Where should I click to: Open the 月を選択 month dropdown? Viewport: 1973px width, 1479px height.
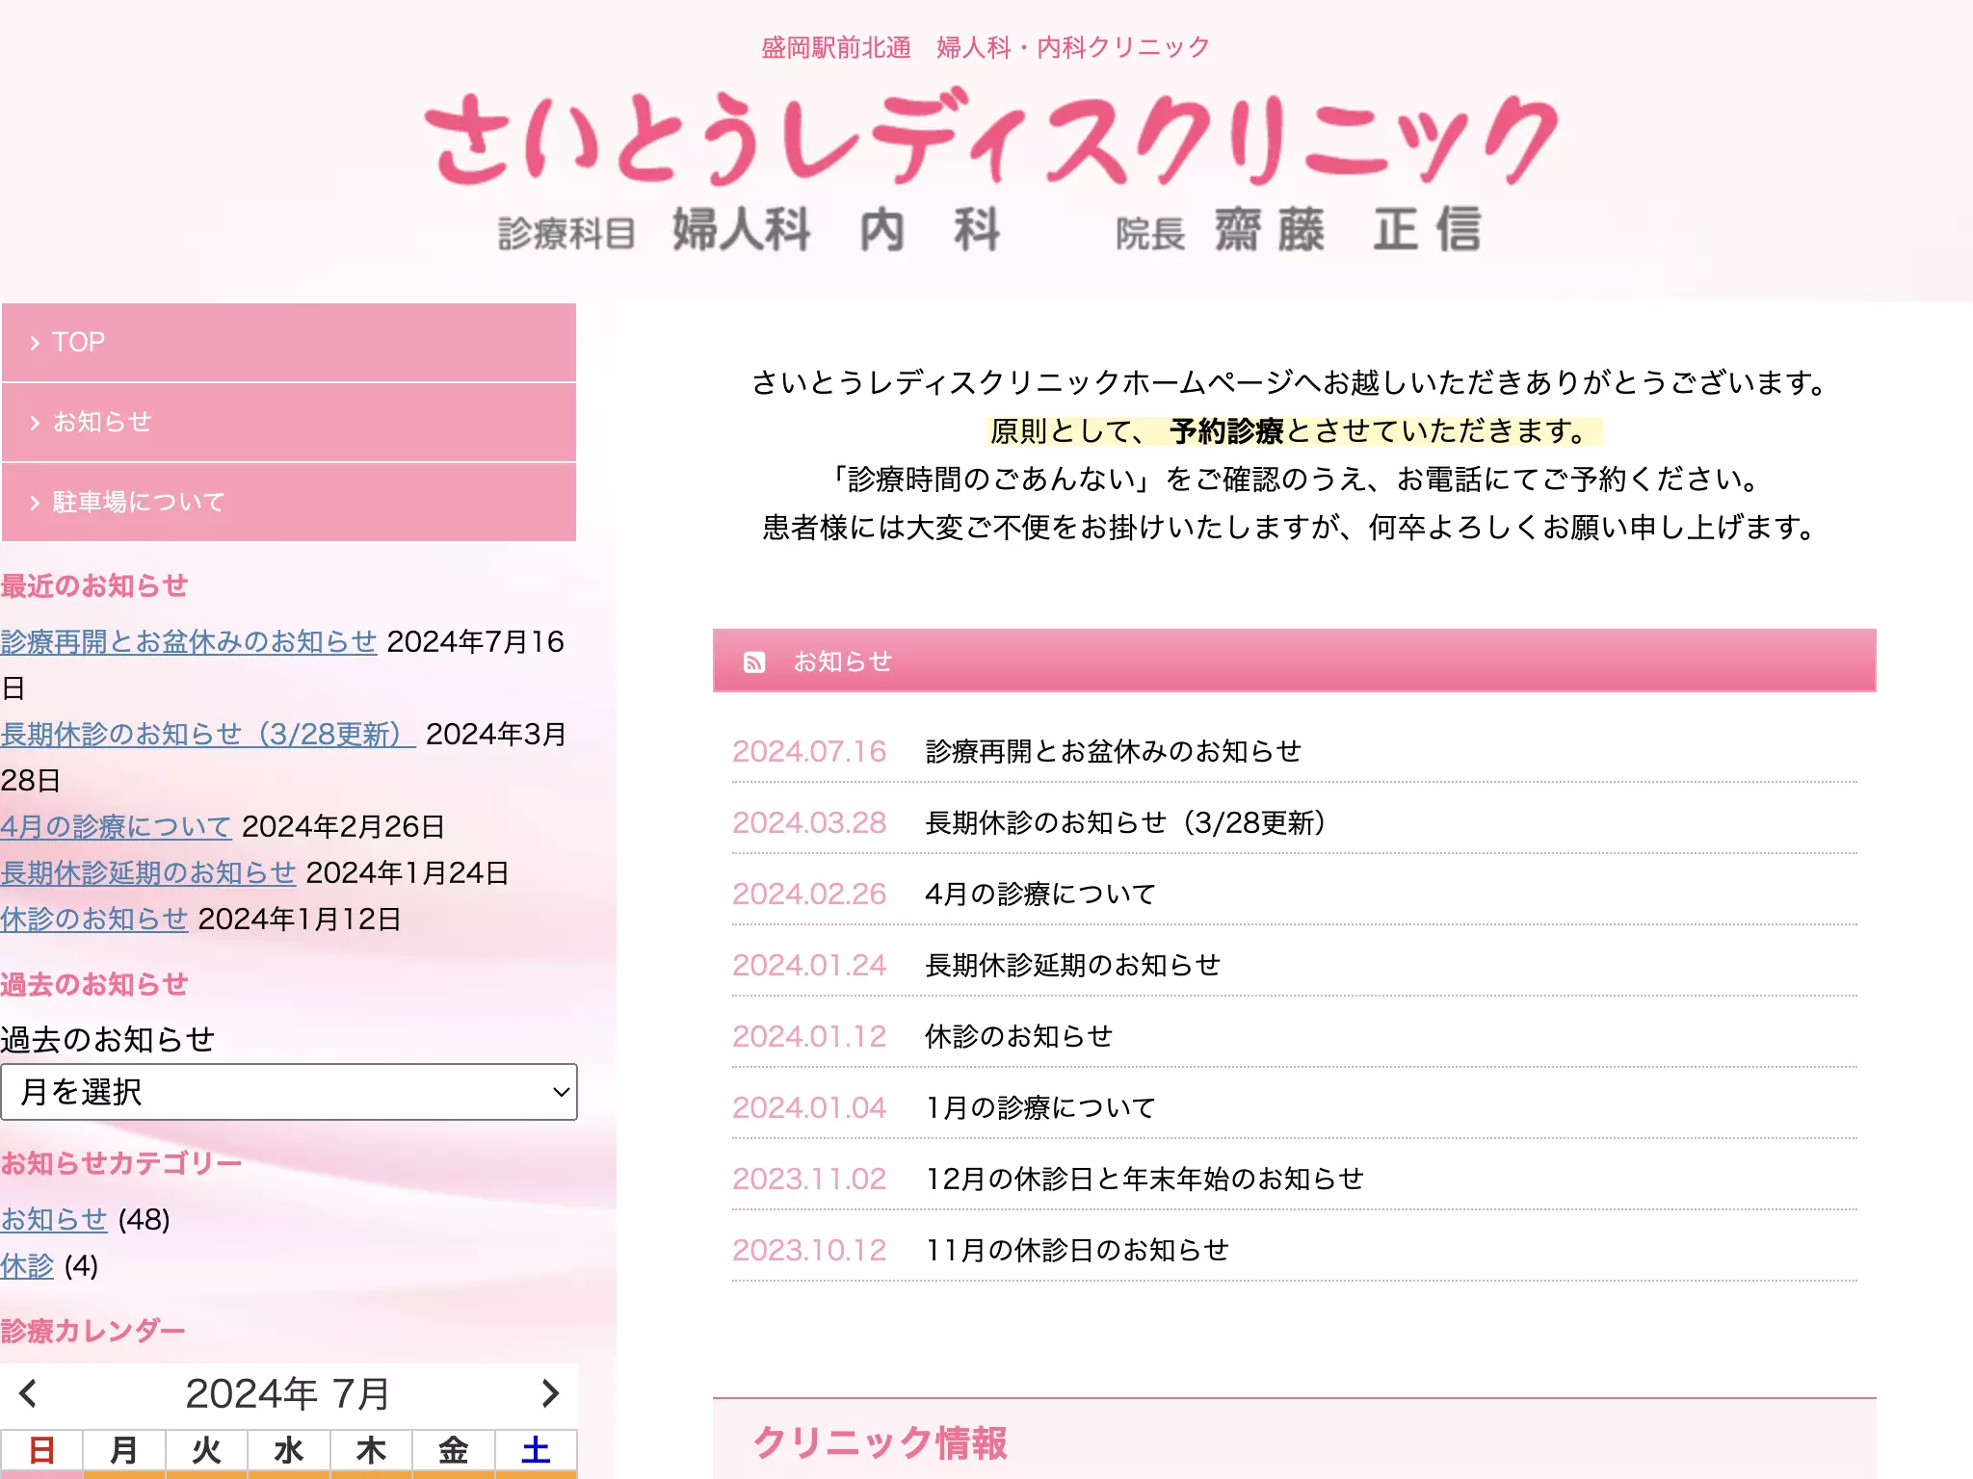(x=289, y=1092)
